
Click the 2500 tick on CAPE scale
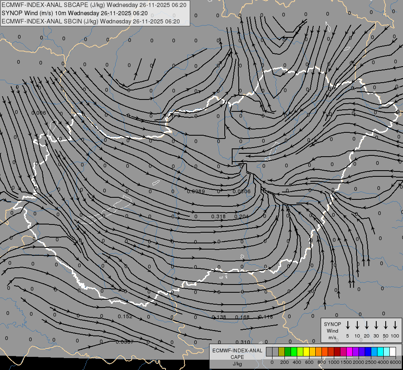click(x=370, y=362)
